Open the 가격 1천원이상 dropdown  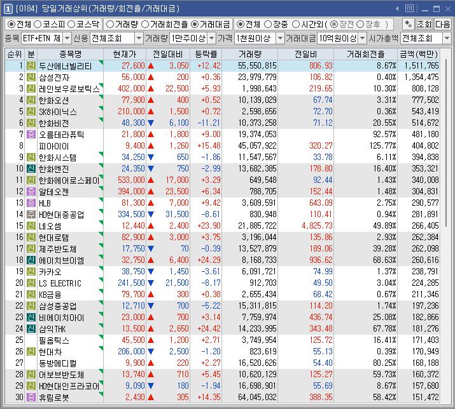coord(280,38)
